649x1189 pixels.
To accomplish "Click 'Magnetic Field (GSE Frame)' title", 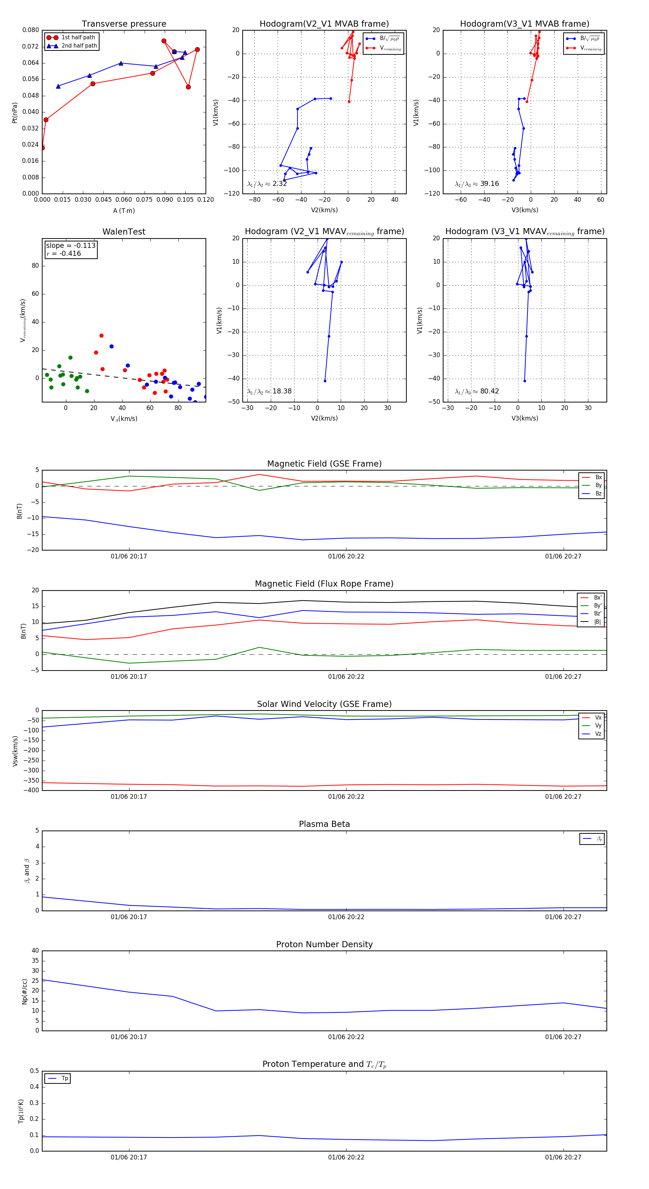I will 324,464.
